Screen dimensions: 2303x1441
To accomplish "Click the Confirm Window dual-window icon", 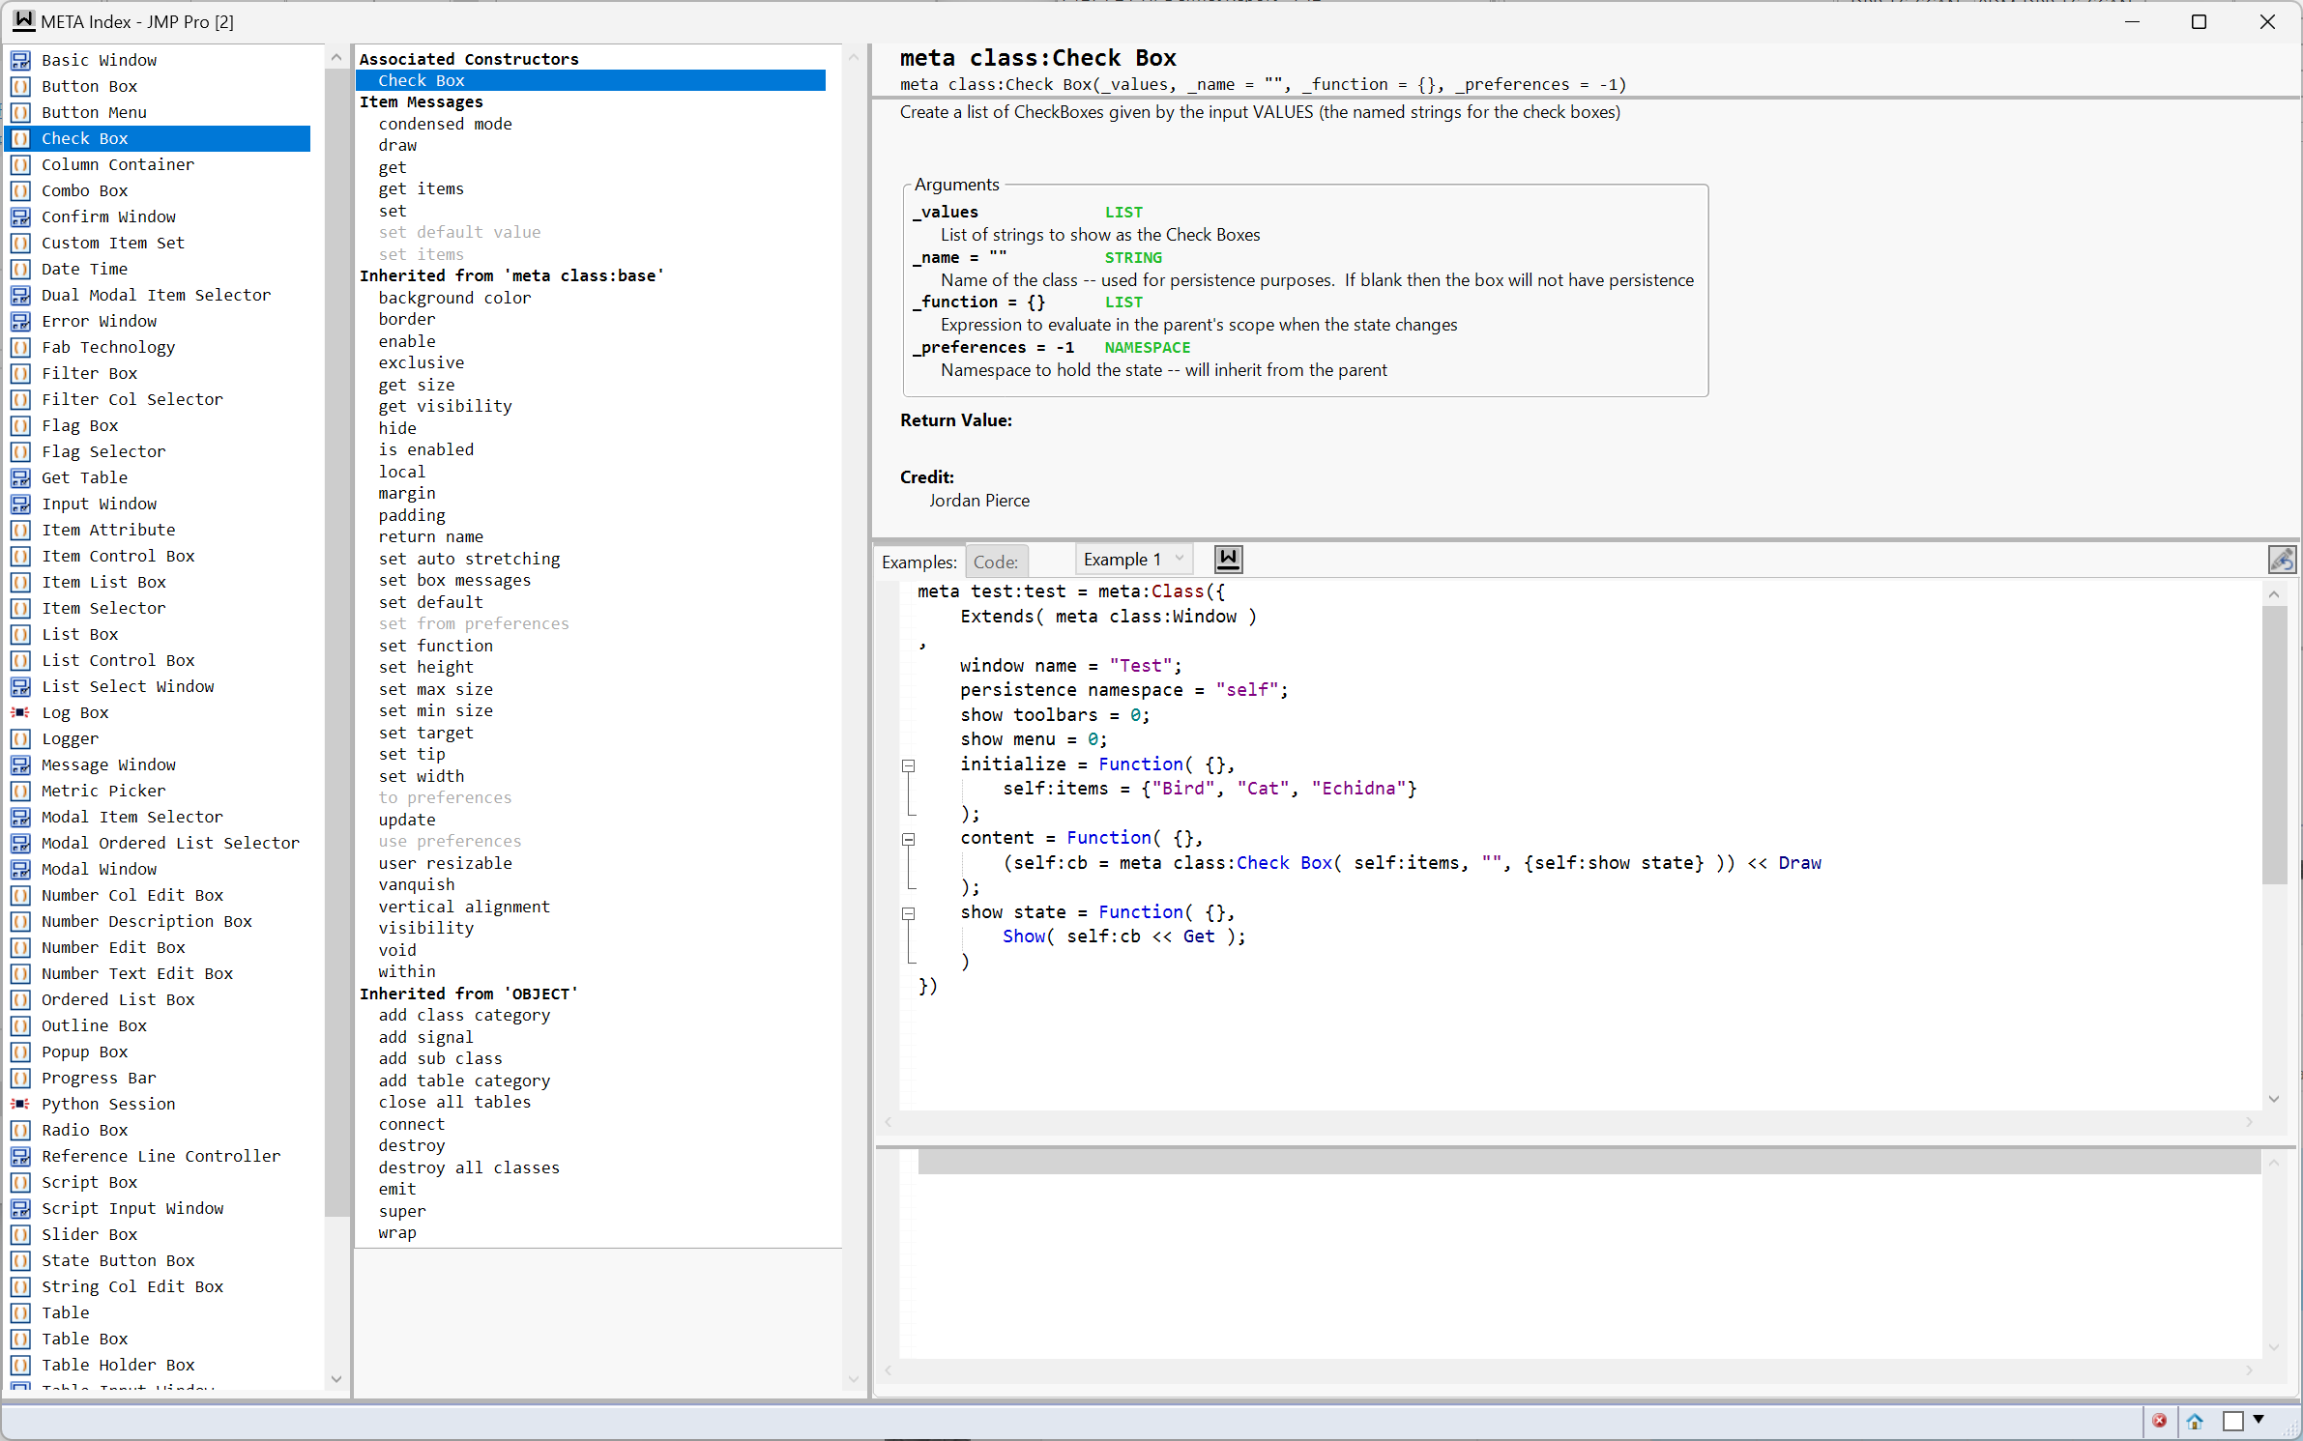I will tap(20, 216).
